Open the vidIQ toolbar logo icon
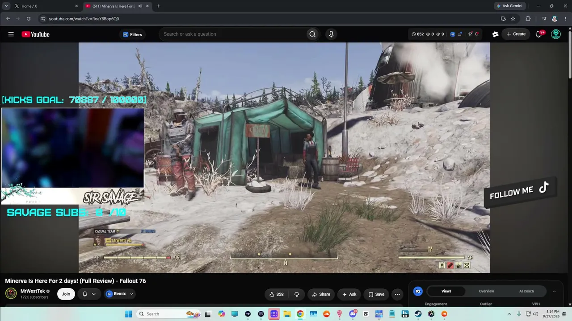572x321 pixels. point(453,34)
